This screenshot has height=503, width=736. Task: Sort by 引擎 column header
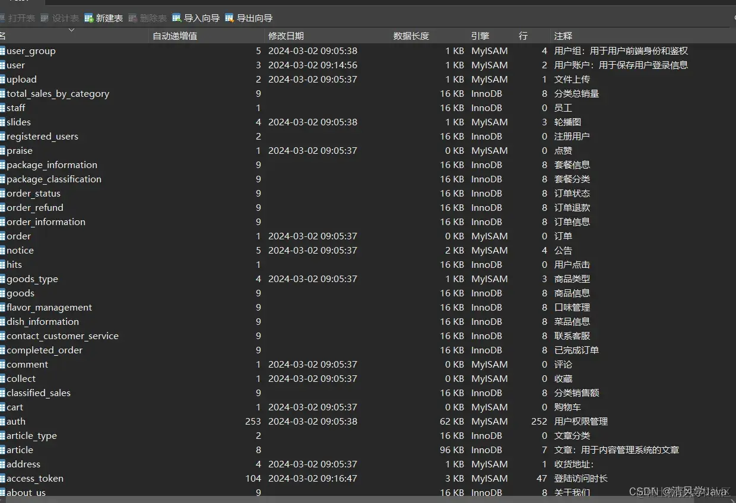(x=480, y=36)
